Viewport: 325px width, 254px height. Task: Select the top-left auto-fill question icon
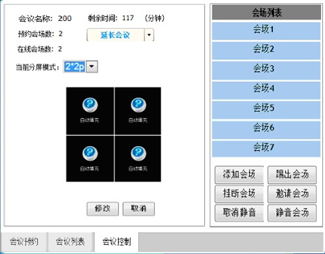tap(90, 105)
